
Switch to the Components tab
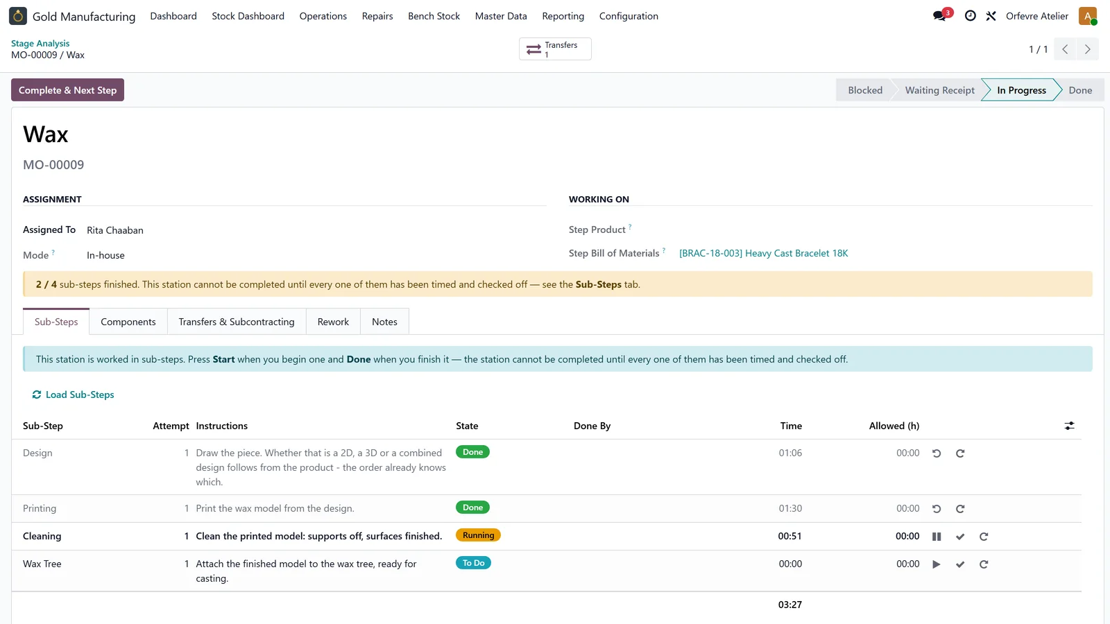click(128, 322)
